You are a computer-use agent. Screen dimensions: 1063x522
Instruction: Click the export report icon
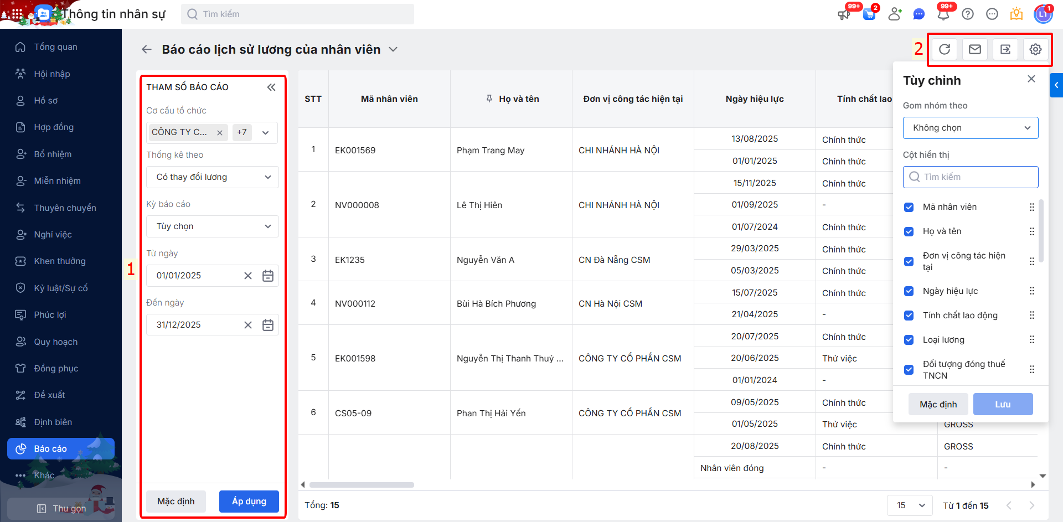tap(1005, 50)
